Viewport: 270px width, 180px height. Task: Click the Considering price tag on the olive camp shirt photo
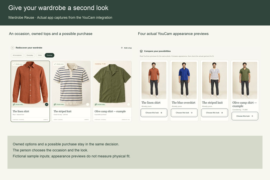click(x=100, y=64)
